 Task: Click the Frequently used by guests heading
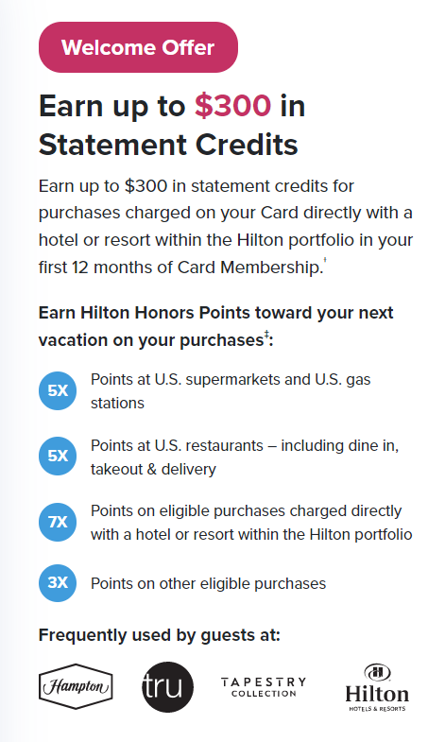point(160,635)
